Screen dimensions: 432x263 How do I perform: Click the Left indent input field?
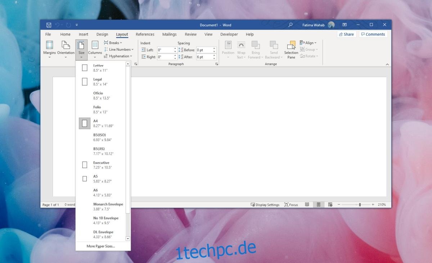tap(165, 50)
